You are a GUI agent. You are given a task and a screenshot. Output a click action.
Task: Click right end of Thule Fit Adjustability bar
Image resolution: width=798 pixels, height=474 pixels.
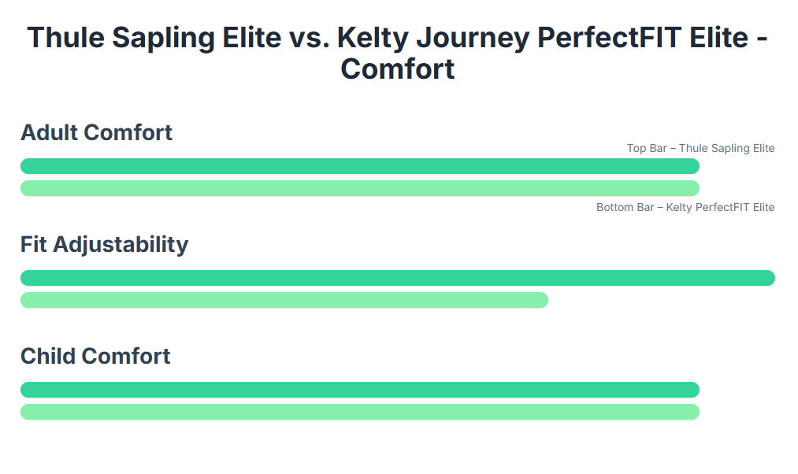coord(770,278)
